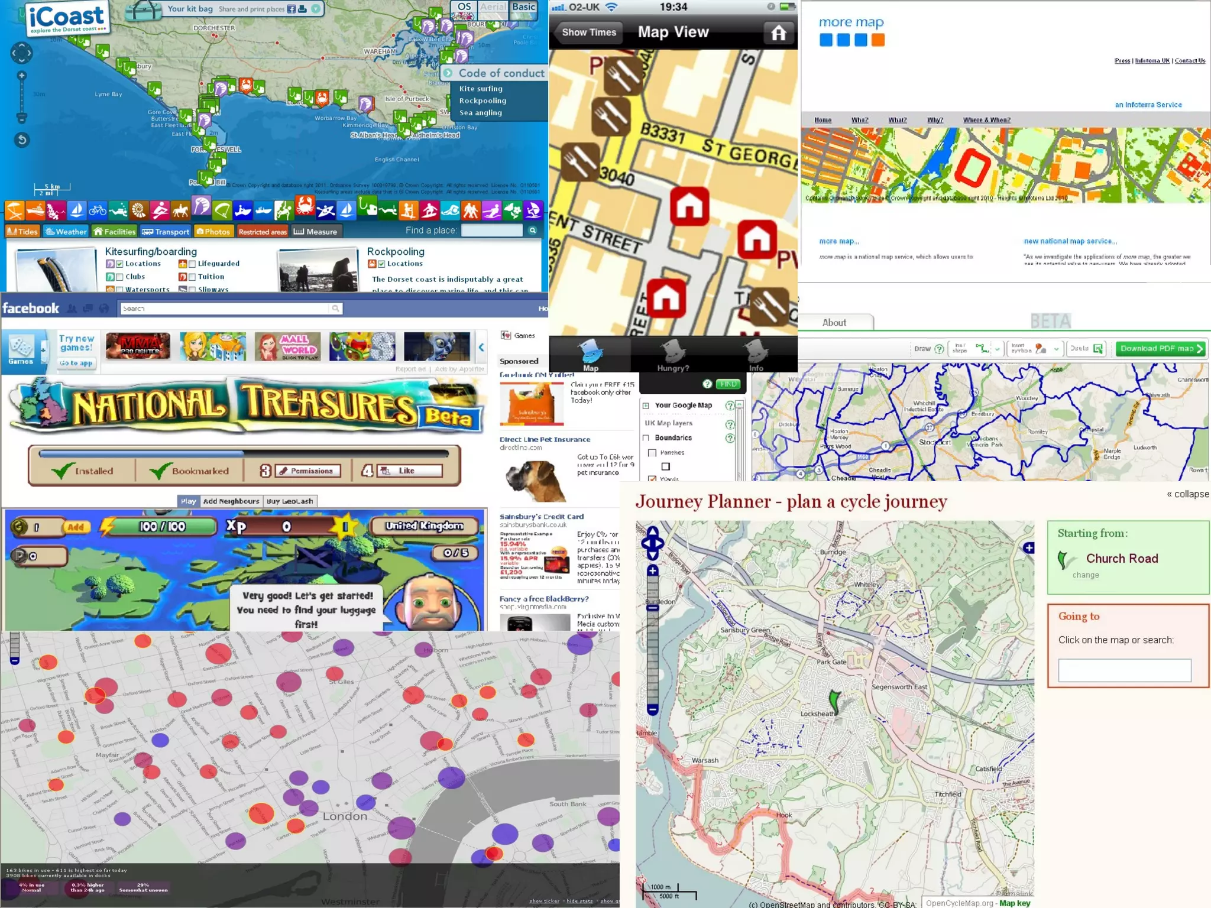Viewport: 1211px width, 908px height.
Task: Click the iCoast zoom slider
Action: 22,98
